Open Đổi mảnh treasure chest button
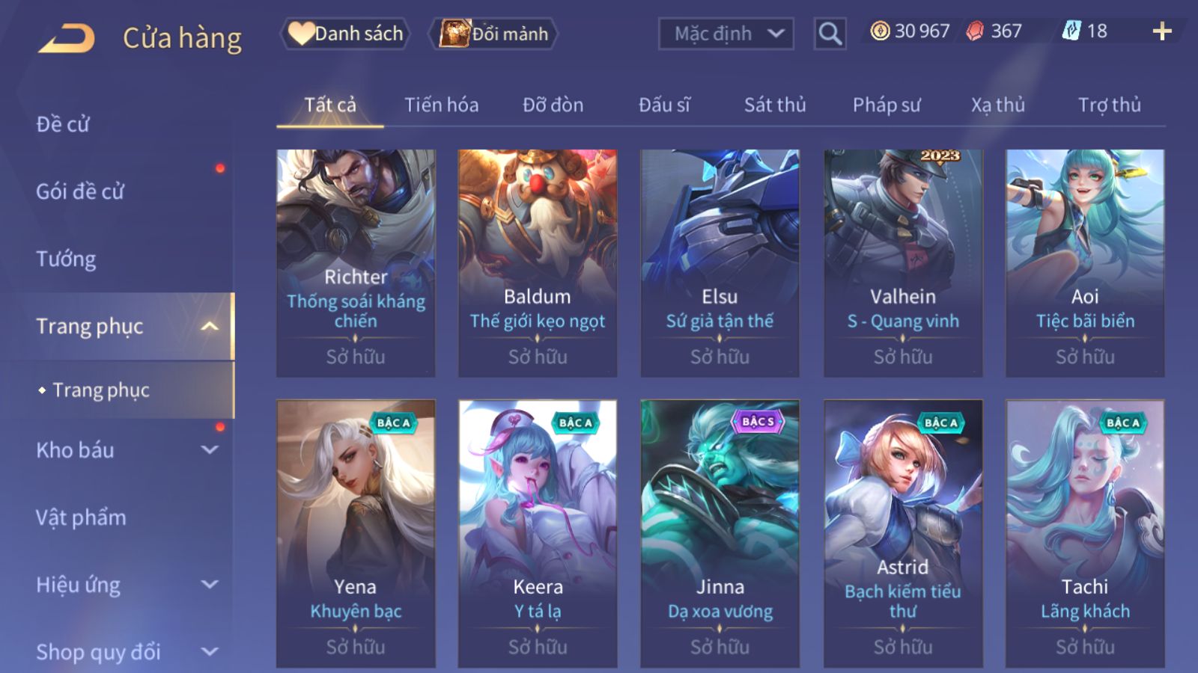The width and height of the screenshot is (1198, 673). (x=493, y=34)
